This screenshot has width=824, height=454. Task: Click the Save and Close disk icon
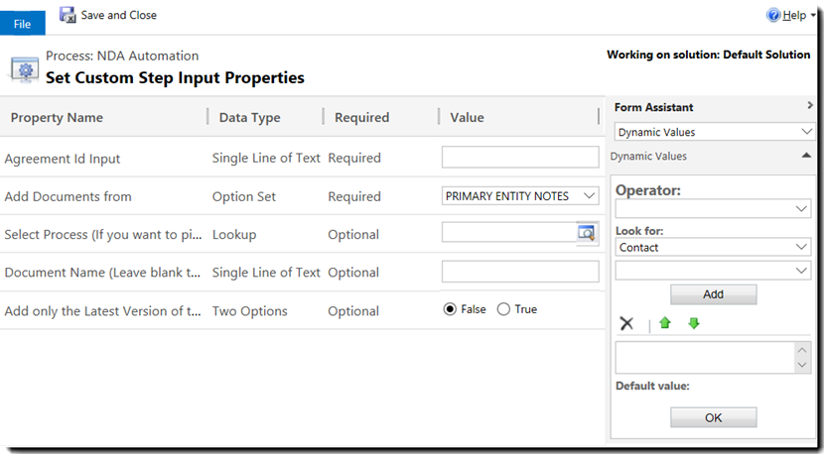68,15
